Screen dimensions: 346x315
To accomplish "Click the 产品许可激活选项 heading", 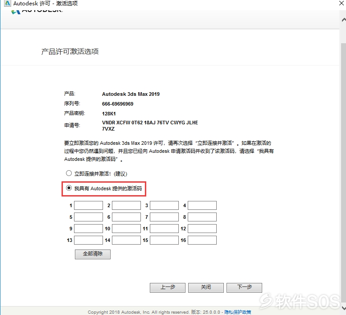I will [x=70, y=52].
